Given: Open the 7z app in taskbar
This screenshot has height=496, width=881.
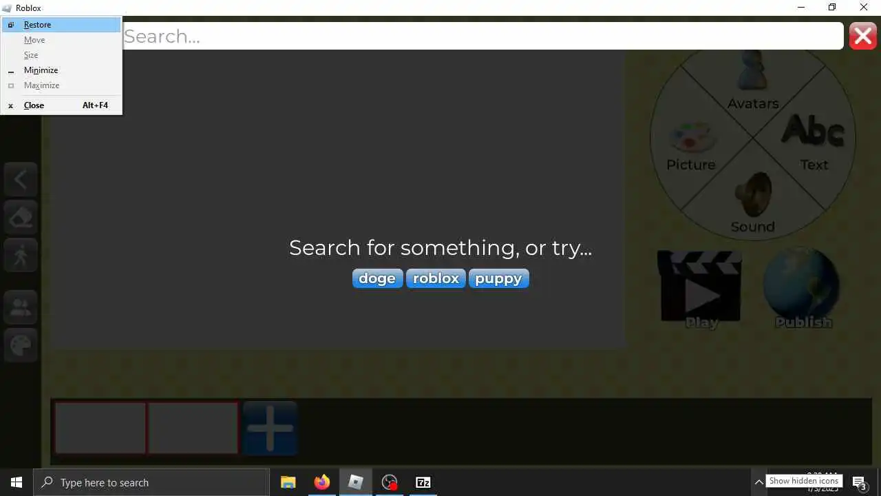Looking at the screenshot, I should tap(423, 482).
